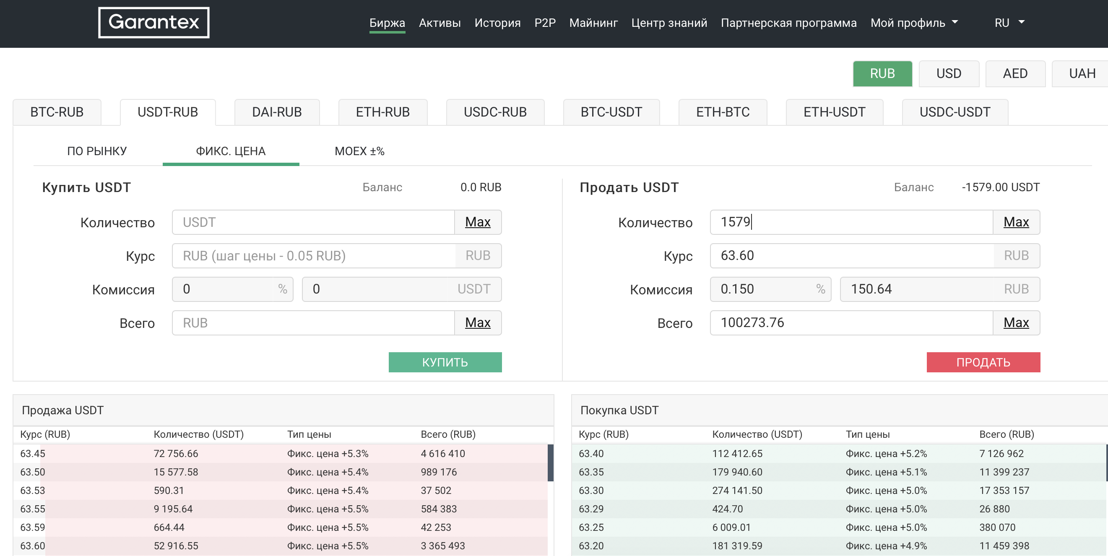This screenshot has width=1108, height=556.
Task: Select the ПО РЫНКУ order type
Action: (x=97, y=151)
